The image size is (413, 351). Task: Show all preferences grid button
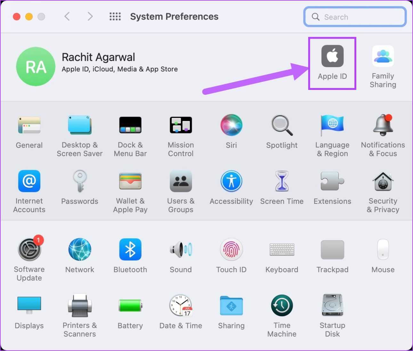click(115, 17)
